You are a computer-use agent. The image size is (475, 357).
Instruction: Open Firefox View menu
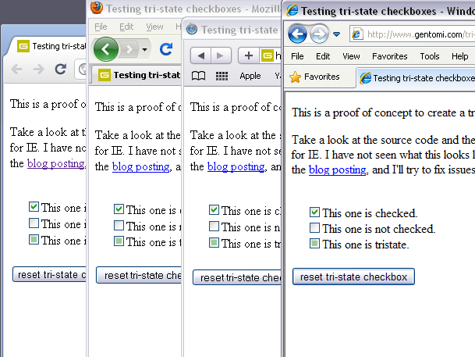(x=154, y=27)
